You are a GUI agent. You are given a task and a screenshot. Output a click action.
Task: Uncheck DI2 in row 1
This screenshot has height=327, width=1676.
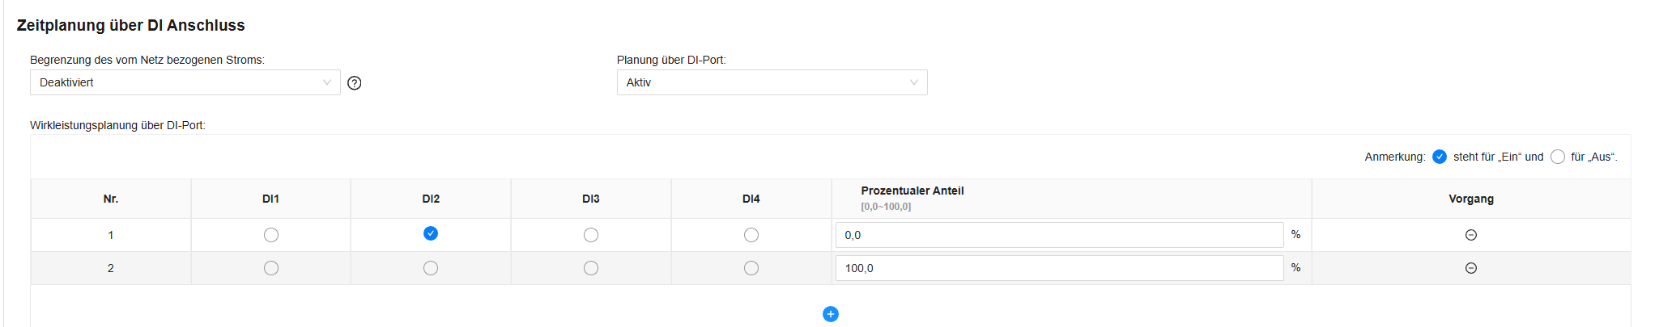431,233
